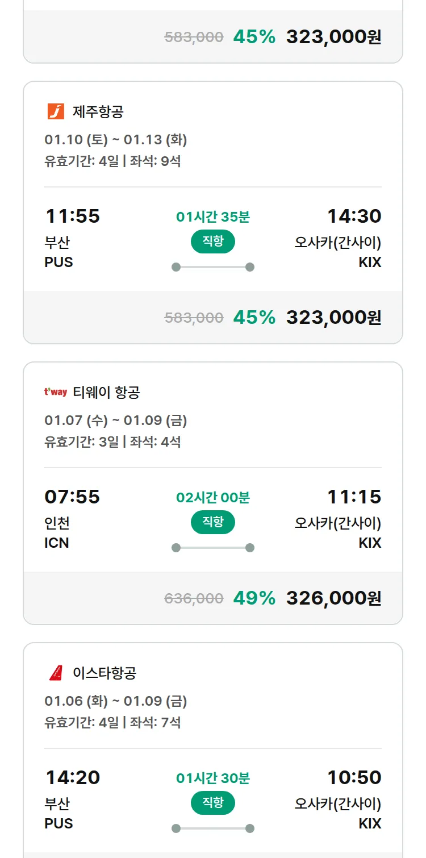Click the 01.10 (토) ~ 01.13 (화) dates

(x=116, y=140)
